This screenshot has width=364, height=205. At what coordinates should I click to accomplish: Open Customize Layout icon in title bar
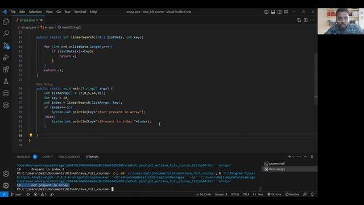click(286, 11)
